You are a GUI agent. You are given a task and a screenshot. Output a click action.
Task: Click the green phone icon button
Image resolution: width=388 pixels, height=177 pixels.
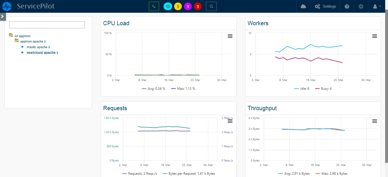click(154, 6)
